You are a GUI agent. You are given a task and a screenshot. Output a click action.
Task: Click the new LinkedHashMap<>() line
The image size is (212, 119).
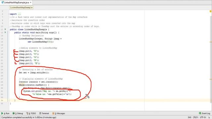click(41, 42)
